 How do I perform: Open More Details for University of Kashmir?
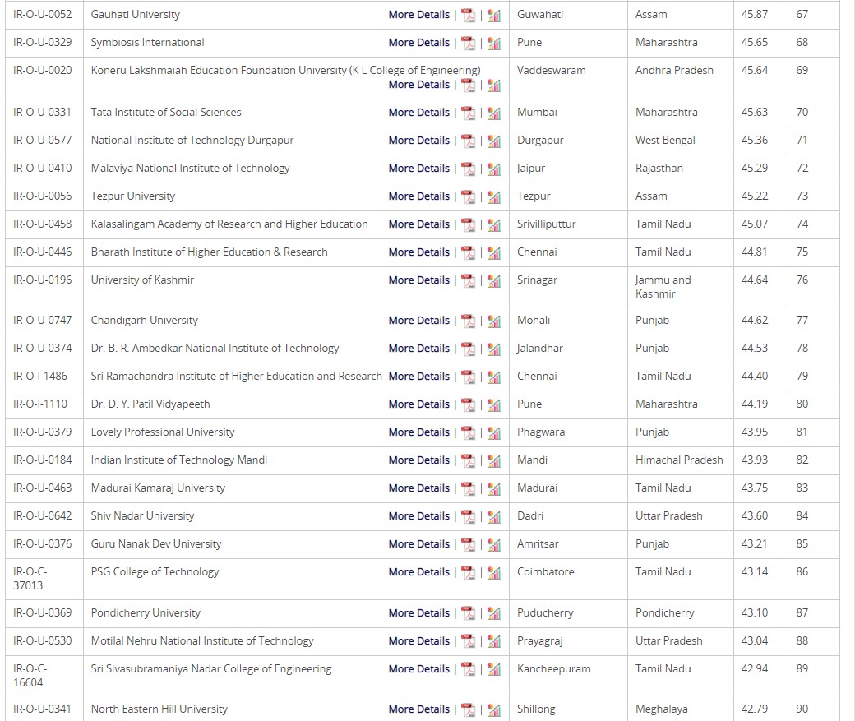click(x=418, y=280)
